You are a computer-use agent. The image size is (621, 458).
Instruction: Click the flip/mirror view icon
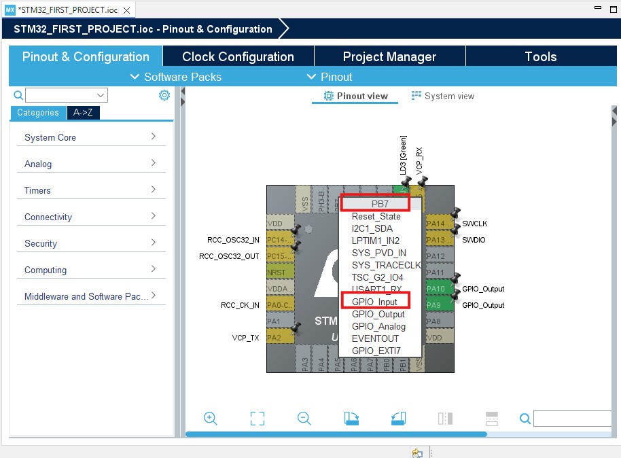click(445, 419)
